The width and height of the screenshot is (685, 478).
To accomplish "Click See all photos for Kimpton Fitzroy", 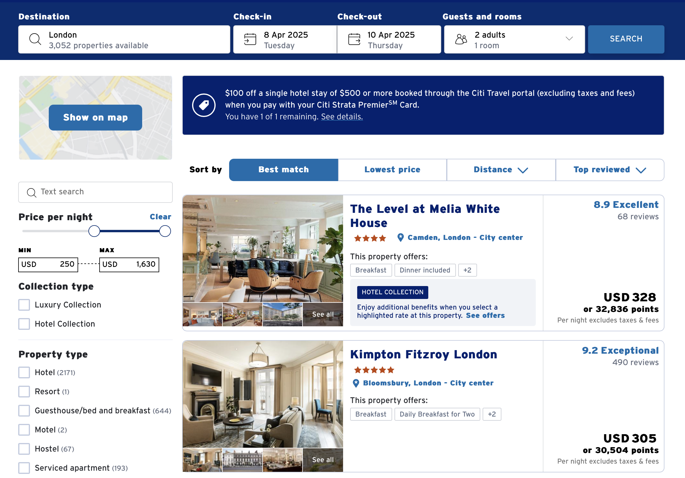I will pyautogui.click(x=323, y=460).
